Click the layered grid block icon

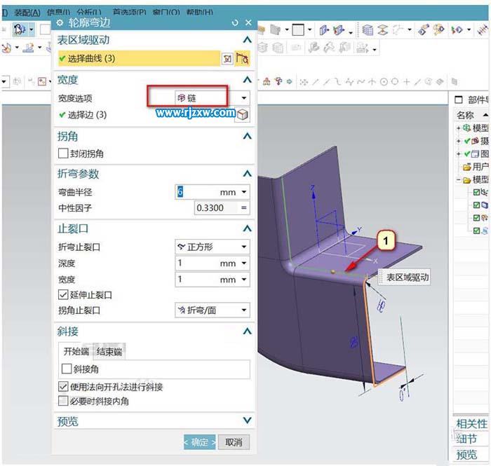pyautogui.click(x=368, y=30)
